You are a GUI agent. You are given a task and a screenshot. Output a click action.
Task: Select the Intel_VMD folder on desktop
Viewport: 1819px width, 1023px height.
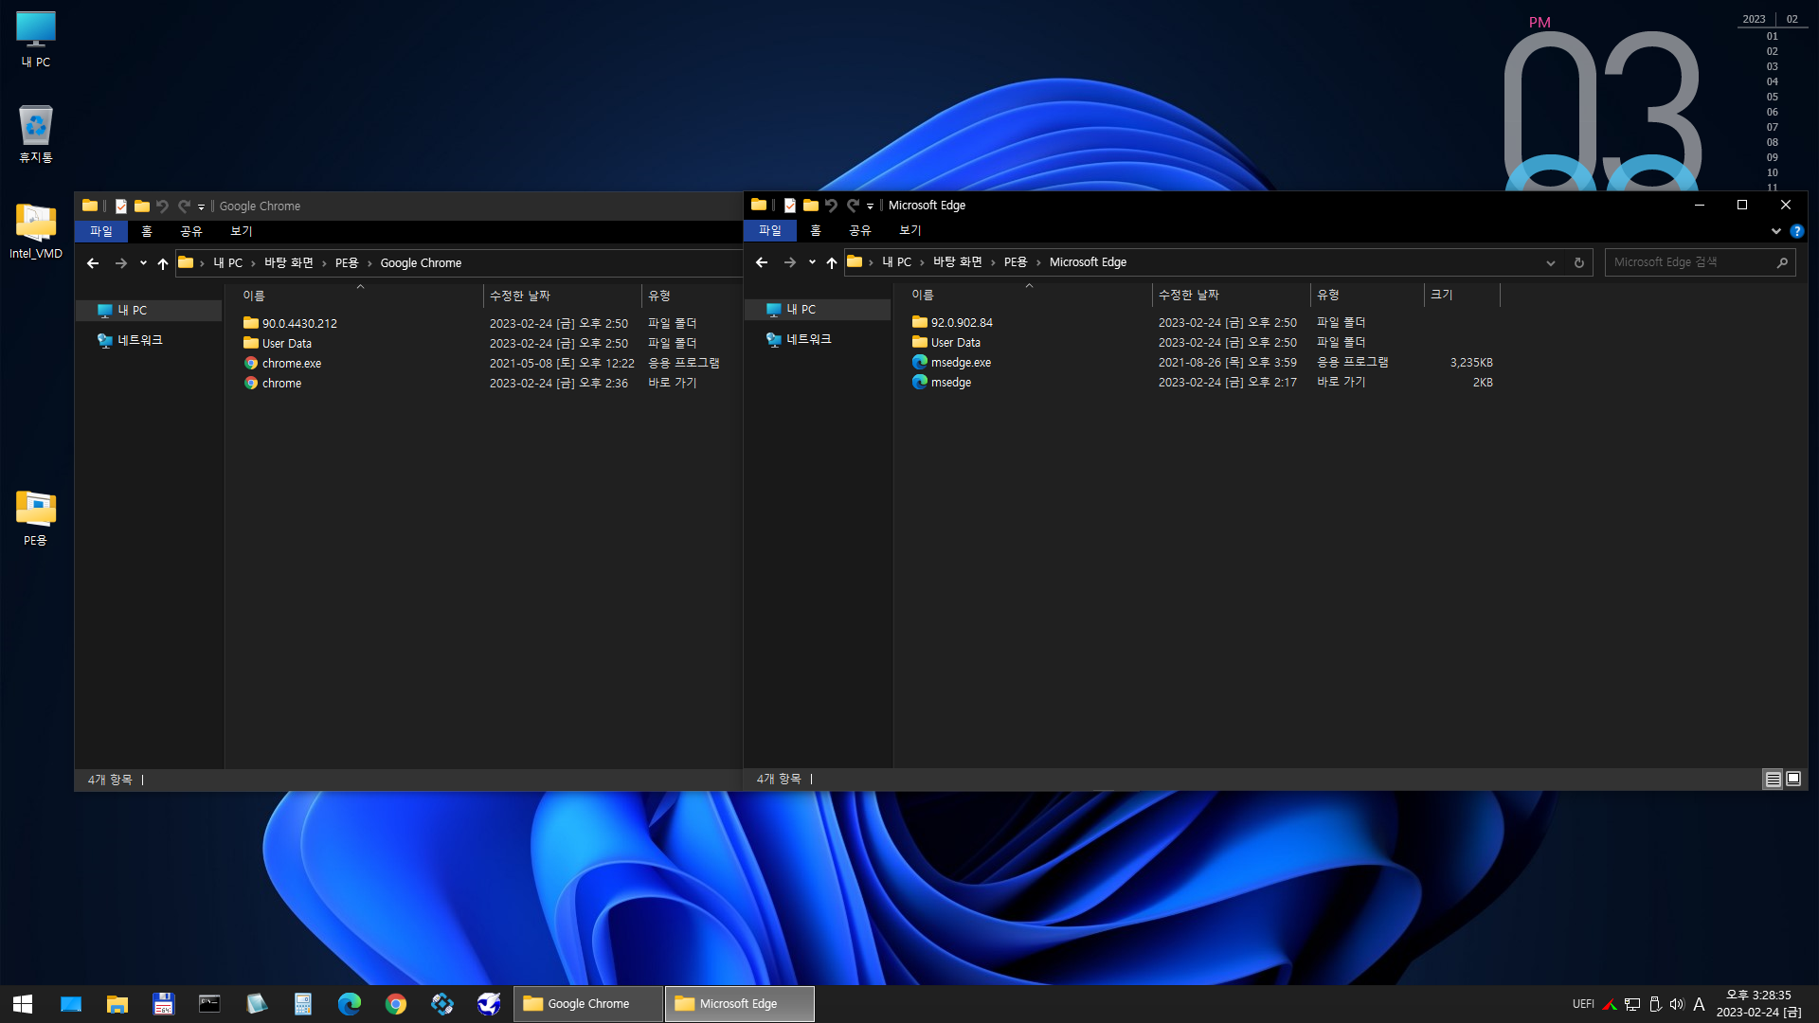(x=36, y=230)
